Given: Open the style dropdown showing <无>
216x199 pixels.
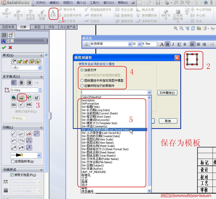Looking at the screenshot, I should point(40,68).
